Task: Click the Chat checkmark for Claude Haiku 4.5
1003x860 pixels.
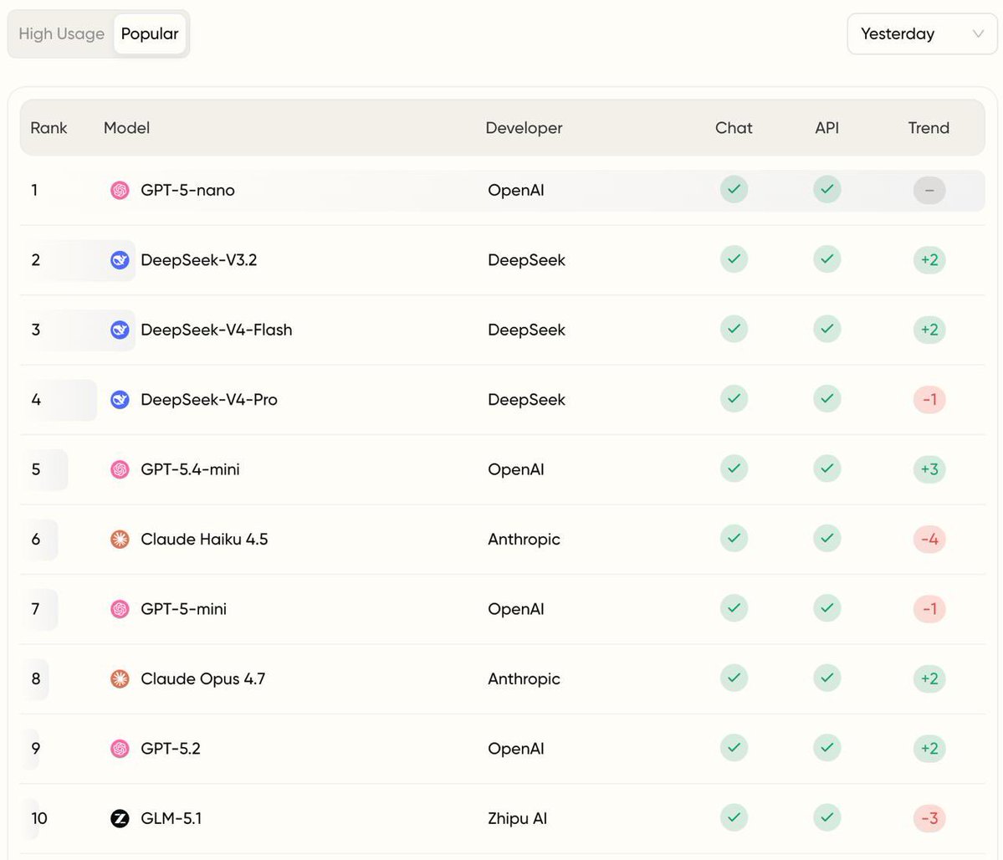Action: pos(734,538)
